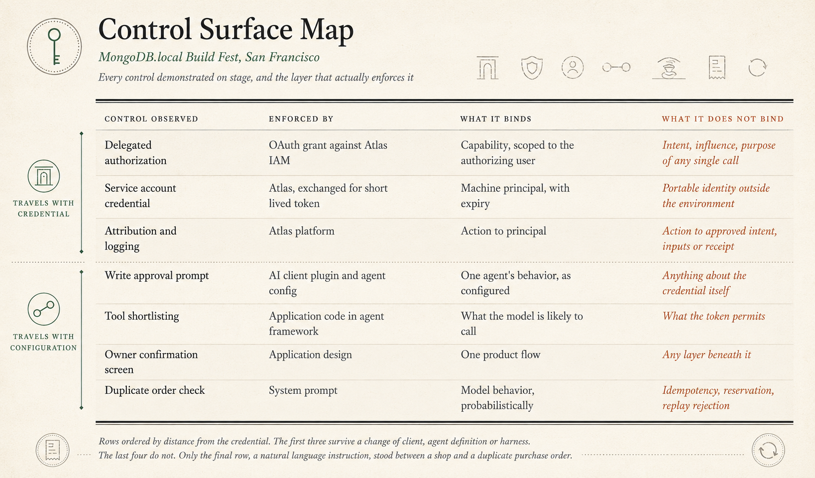The width and height of the screenshot is (815, 478).
Task: Select the What It Does Not Bind header
Action: (x=723, y=119)
